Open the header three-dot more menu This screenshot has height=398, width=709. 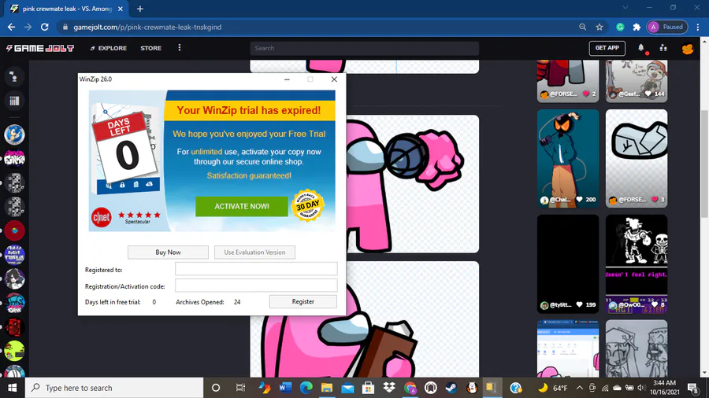click(180, 48)
